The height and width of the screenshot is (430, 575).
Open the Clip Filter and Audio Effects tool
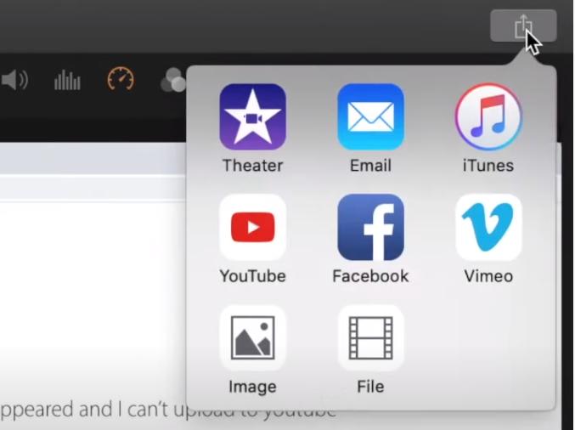(173, 80)
